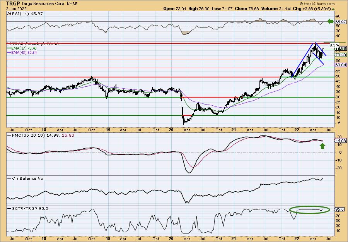Click the SCTR-TRGP 95.5 panel legend
The image size is (348, 242).
(28, 208)
